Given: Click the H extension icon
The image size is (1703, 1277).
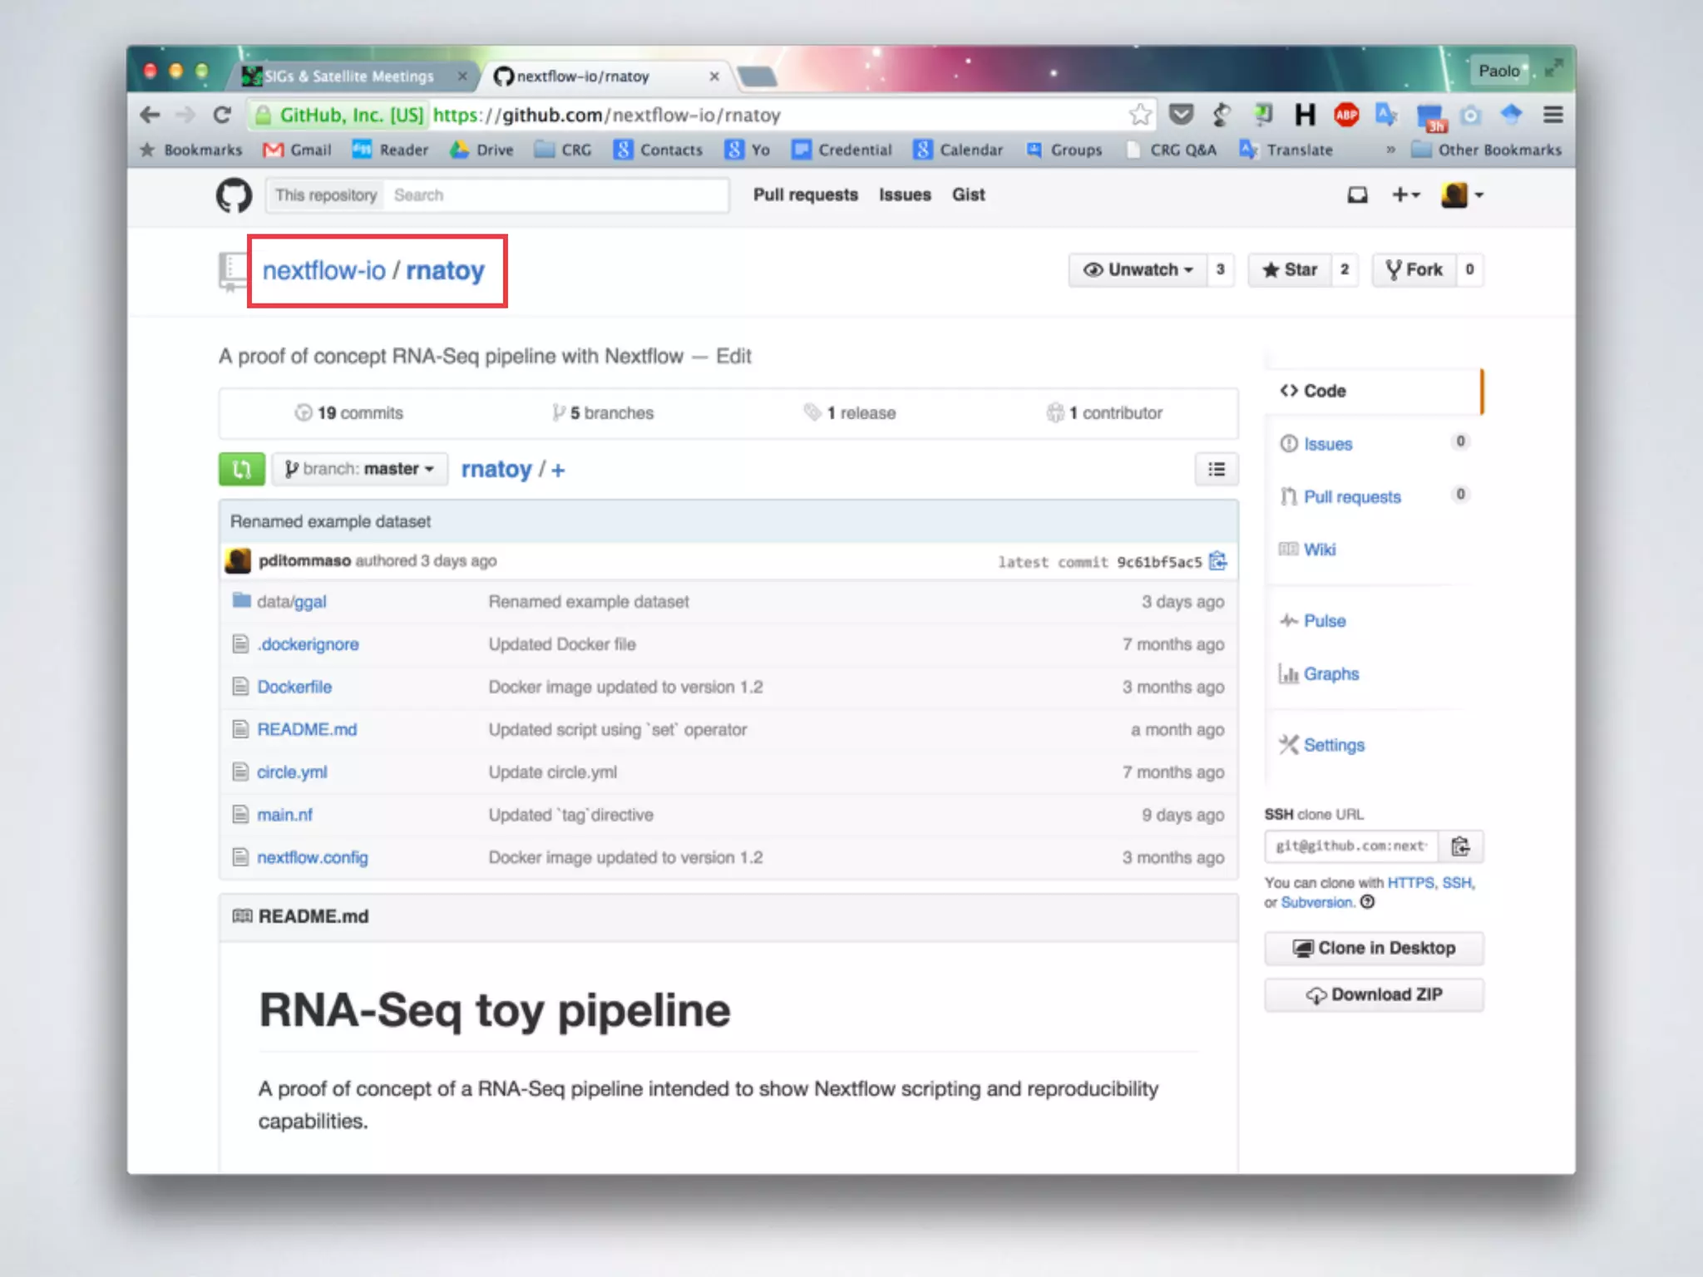Looking at the screenshot, I should pyautogui.click(x=1305, y=115).
